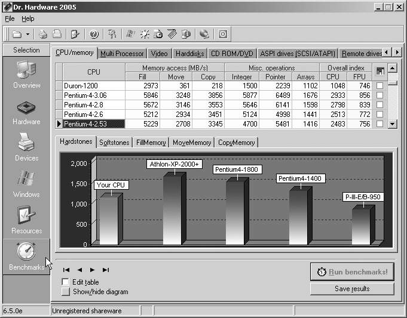The width and height of the screenshot is (407, 318).
Task: Toggle the Show/hide diagram checkbox
Action: pos(65,292)
